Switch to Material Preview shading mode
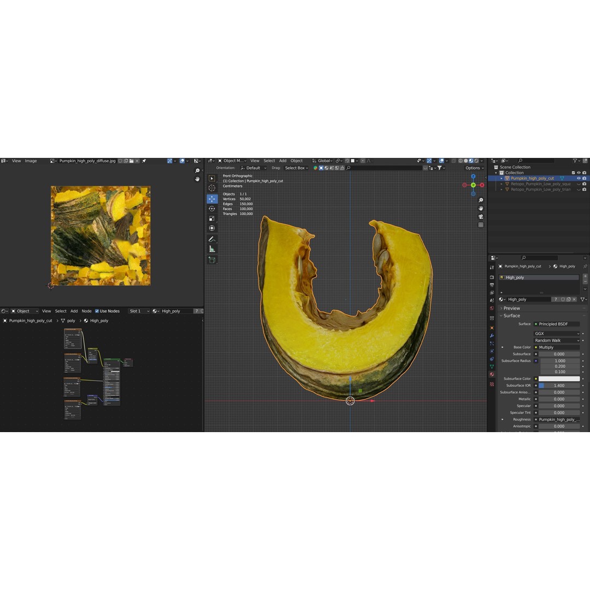 click(471, 161)
